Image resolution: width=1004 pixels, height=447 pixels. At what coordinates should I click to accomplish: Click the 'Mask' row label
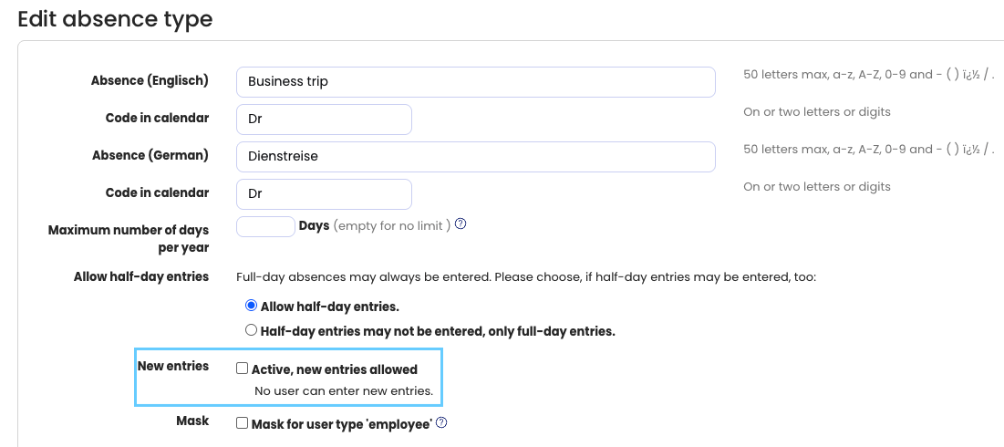[x=192, y=421]
